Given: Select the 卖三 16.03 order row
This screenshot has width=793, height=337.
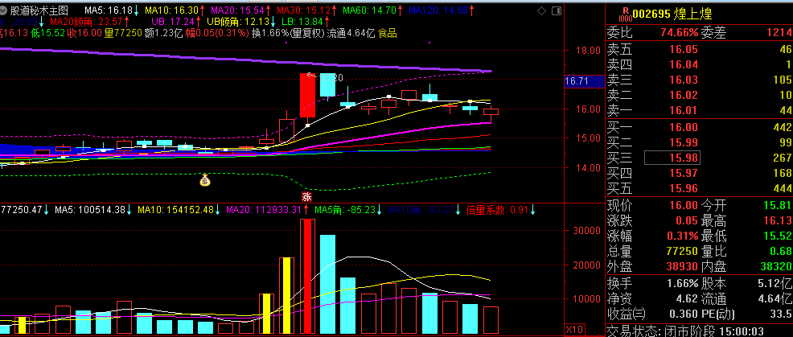Looking at the screenshot, I should click(699, 80).
